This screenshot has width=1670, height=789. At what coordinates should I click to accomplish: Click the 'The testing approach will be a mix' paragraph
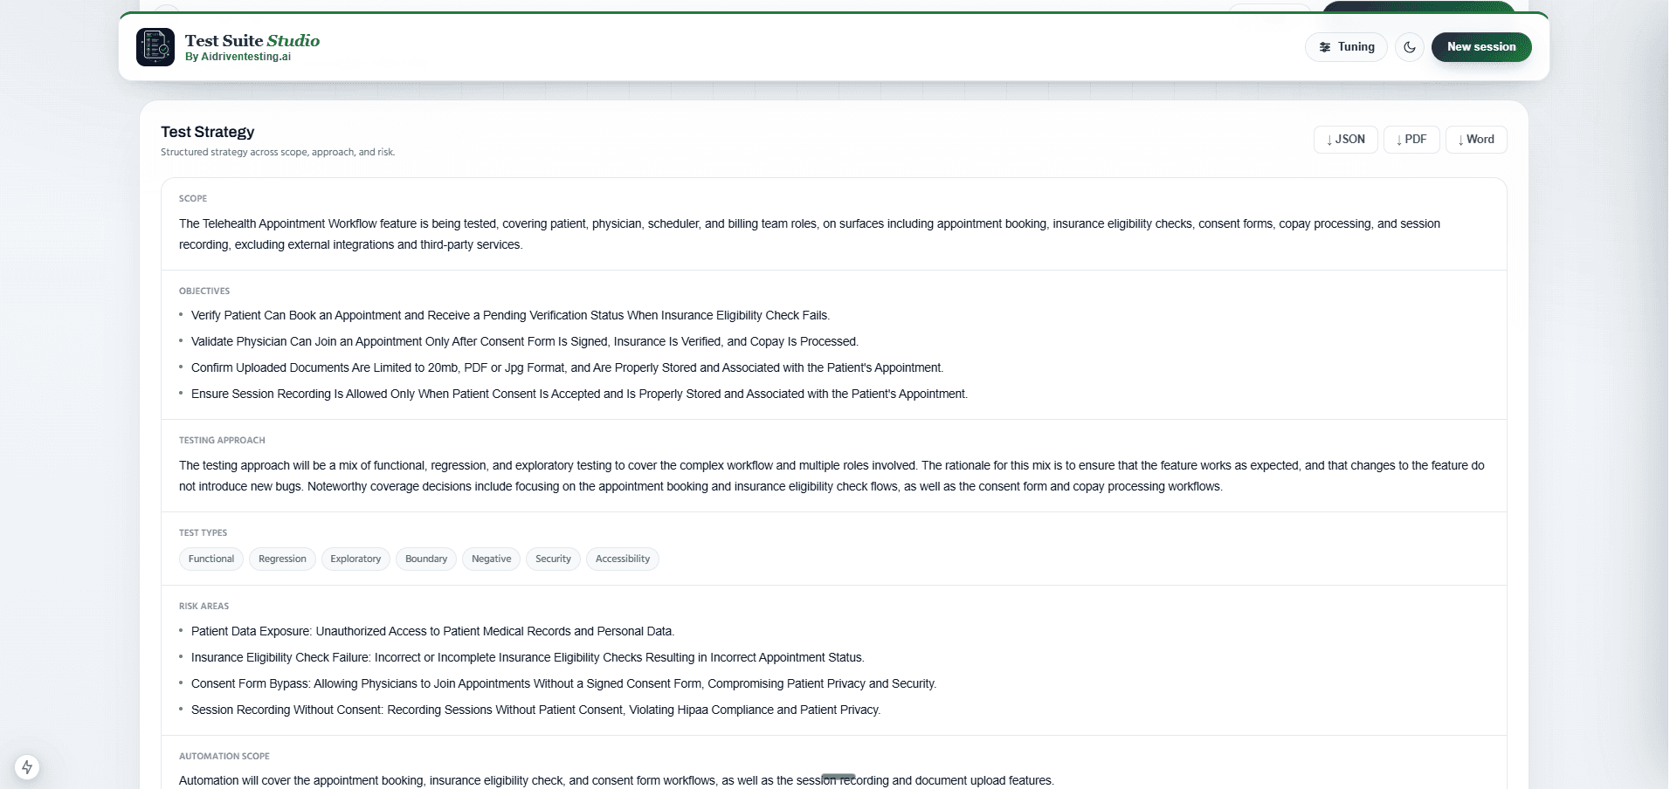click(x=832, y=477)
